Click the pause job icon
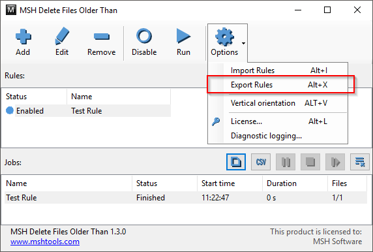Image resolution: width=373 pixels, height=252 pixels. coord(286,162)
